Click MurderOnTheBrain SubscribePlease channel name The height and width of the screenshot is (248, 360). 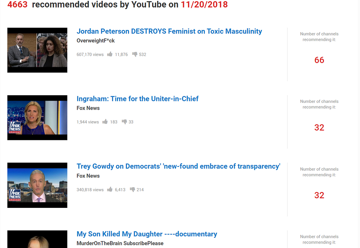coord(120,243)
